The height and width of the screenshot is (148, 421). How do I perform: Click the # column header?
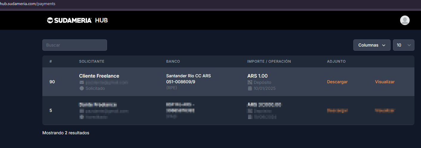[x=51, y=61]
